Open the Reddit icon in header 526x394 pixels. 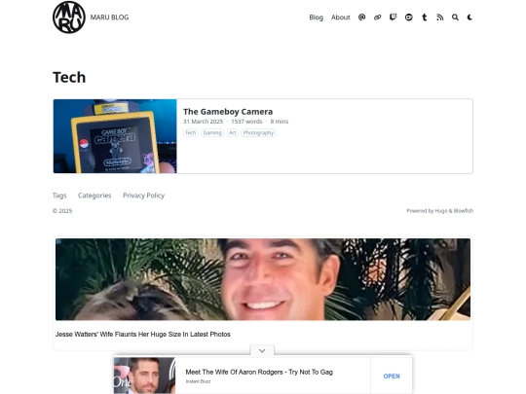408,18
